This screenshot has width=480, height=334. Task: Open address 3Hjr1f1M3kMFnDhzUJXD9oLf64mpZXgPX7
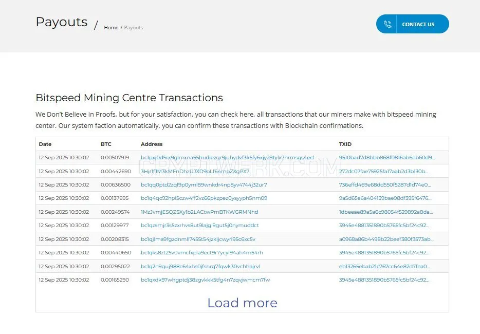(x=195, y=171)
